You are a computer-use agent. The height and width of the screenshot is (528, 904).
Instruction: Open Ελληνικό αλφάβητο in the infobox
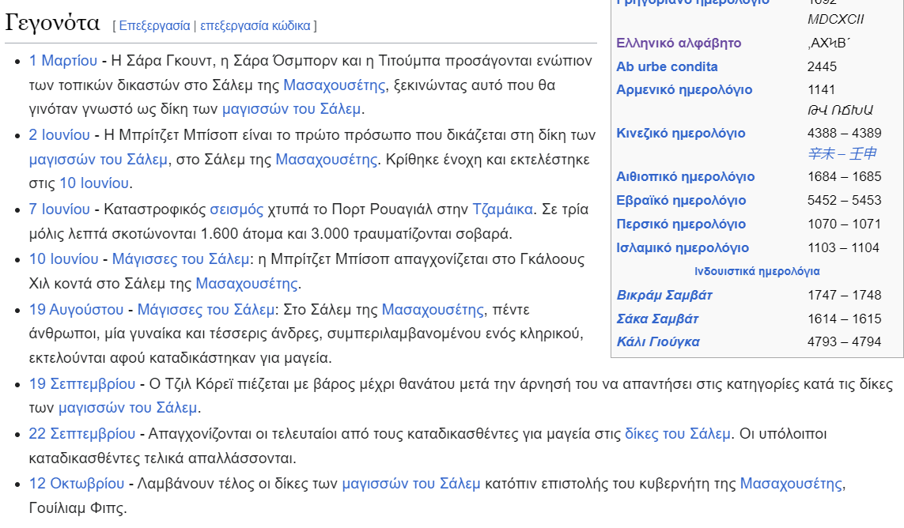click(x=679, y=43)
